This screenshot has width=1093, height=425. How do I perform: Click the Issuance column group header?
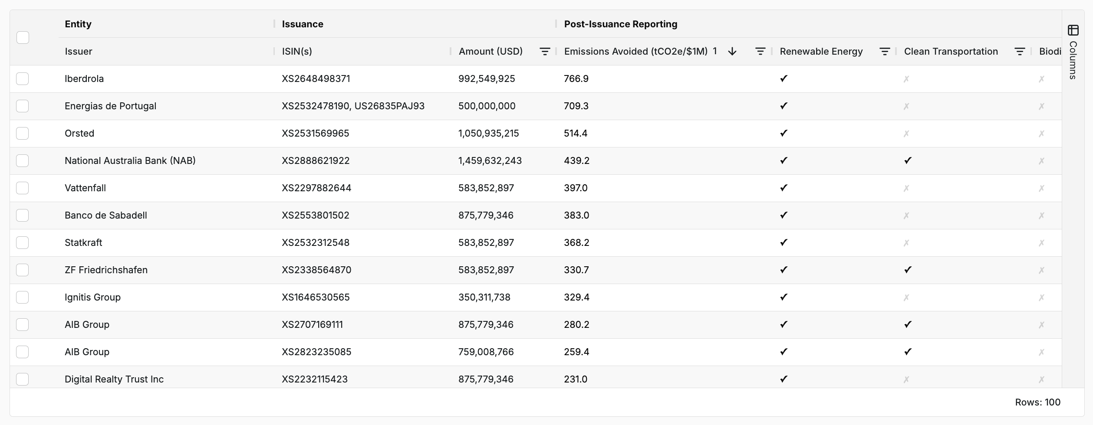click(x=303, y=24)
